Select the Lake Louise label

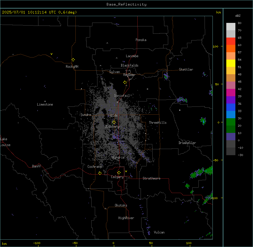coord(5,142)
